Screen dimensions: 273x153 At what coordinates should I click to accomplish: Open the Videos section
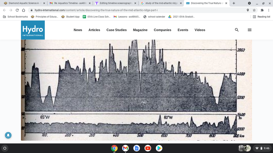pos(200,30)
